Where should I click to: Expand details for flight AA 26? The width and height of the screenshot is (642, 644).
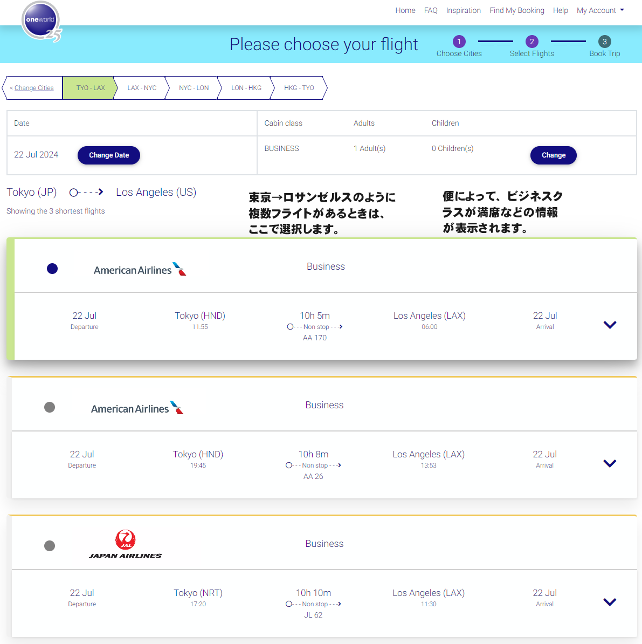click(x=610, y=463)
